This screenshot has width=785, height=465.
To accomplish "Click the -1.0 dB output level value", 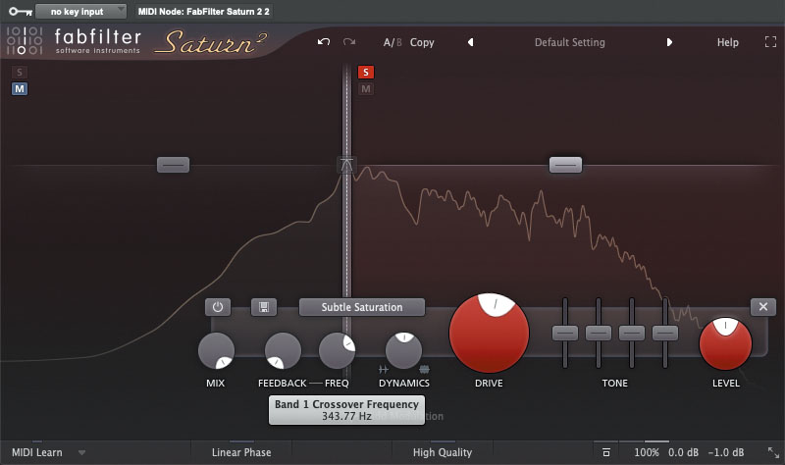I will pos(726,452).
